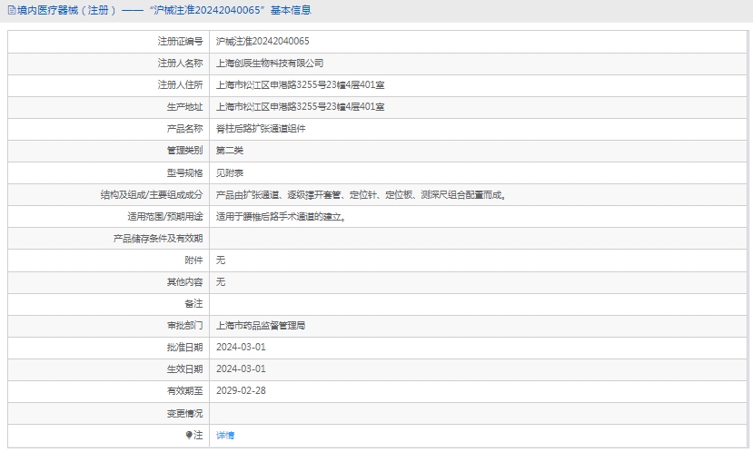The width and height of the screenshot is (753, 452).
Task: Click the 结构及组成 product composition description
Action: pyautogui.click(x=361, y=194)
